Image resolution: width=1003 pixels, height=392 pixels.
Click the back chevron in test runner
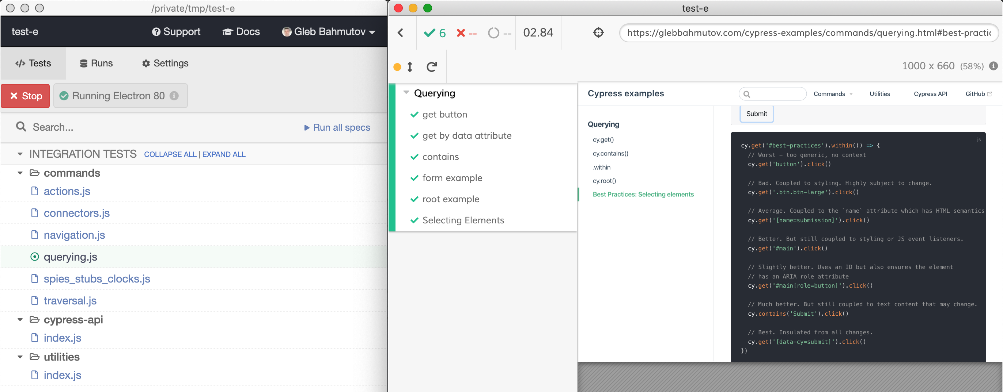point(401,33)
